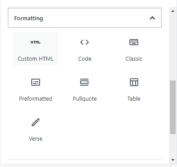Click the Table text label
Image resolution: width=177 pixels, height=167 pixels.
[134, 98]
